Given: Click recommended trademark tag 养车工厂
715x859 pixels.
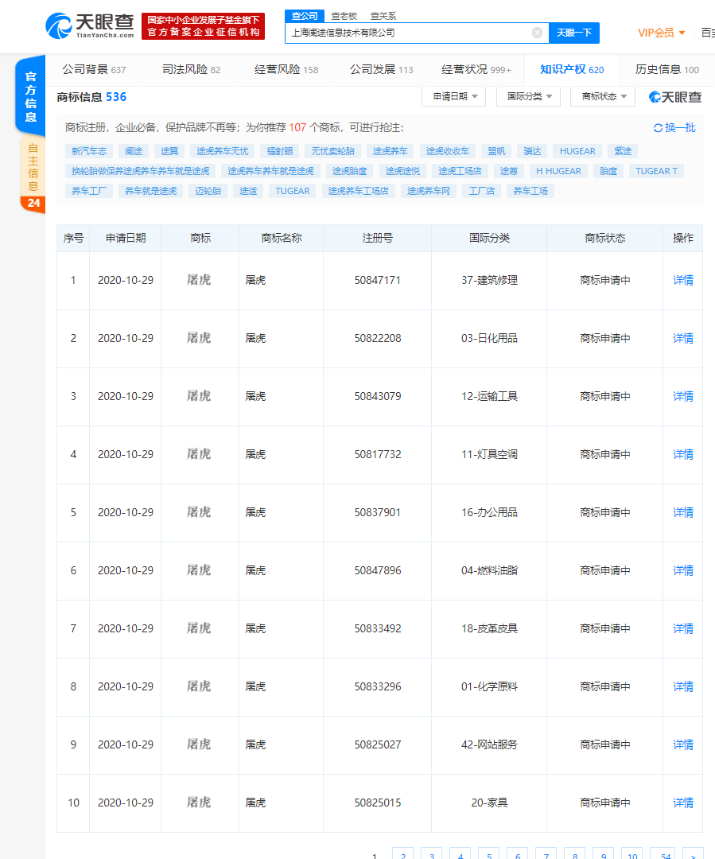Looking at the screenshot, I should click(89, 191).
